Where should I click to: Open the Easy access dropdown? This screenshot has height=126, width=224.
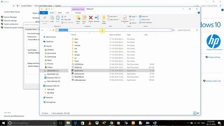(x=113, y=20)
